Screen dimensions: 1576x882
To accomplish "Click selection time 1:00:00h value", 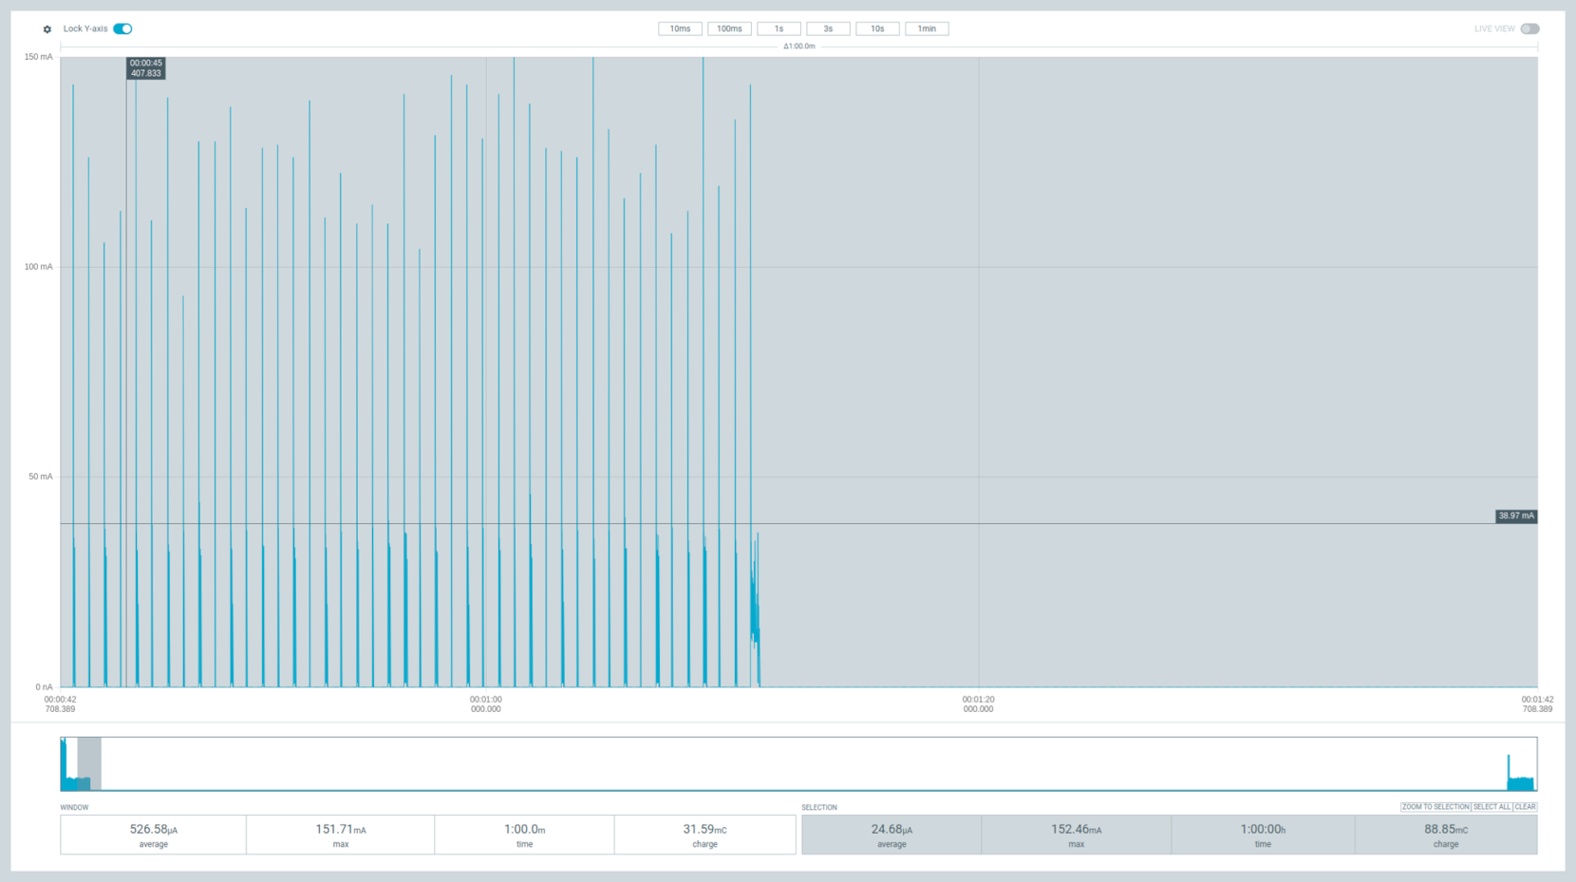I will [x=1263, y=830].
